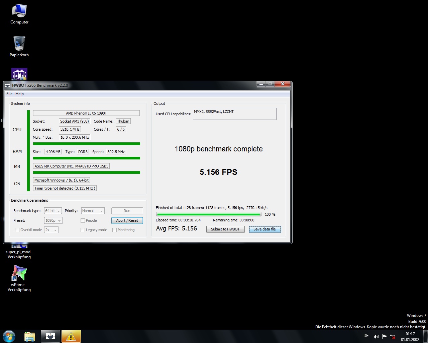This screenshot has width=428, height=343.
Task: Click the 4096 MB RAM size value
Action: pos(53,152)
